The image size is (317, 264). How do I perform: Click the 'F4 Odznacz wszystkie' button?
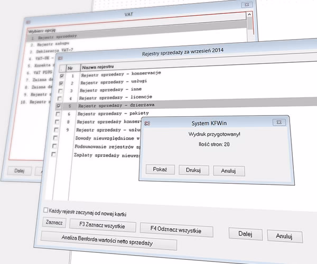tap(176, 230)
